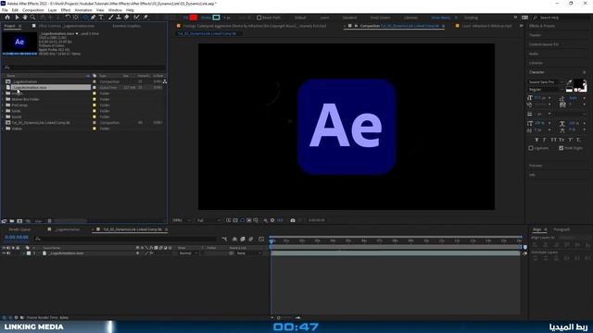Switch to the Standard workspace
The height and width of the screenshot is (333, 593).
349,18
